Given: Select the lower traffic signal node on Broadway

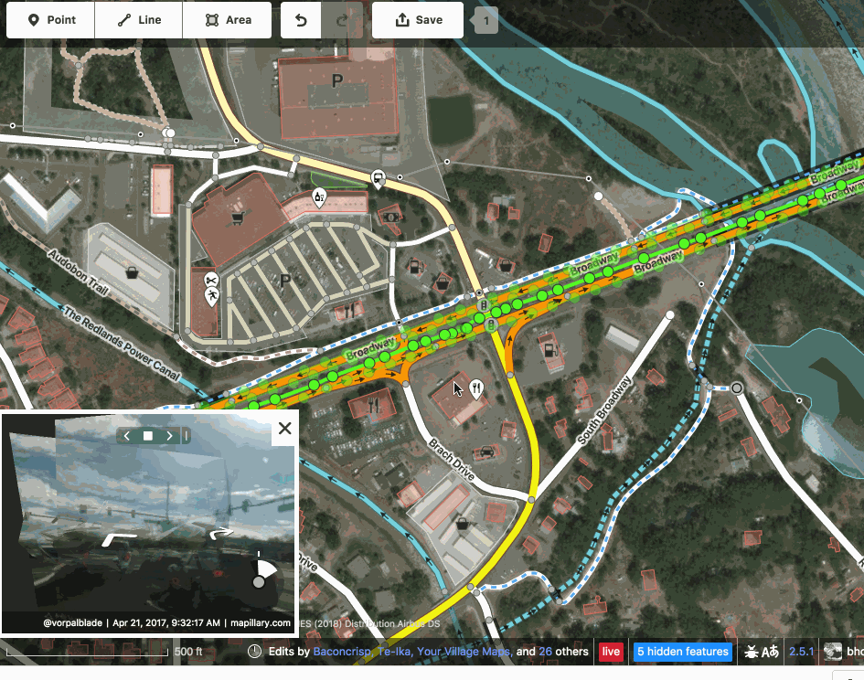Looking at the screenshot, I should coord(491,325).
